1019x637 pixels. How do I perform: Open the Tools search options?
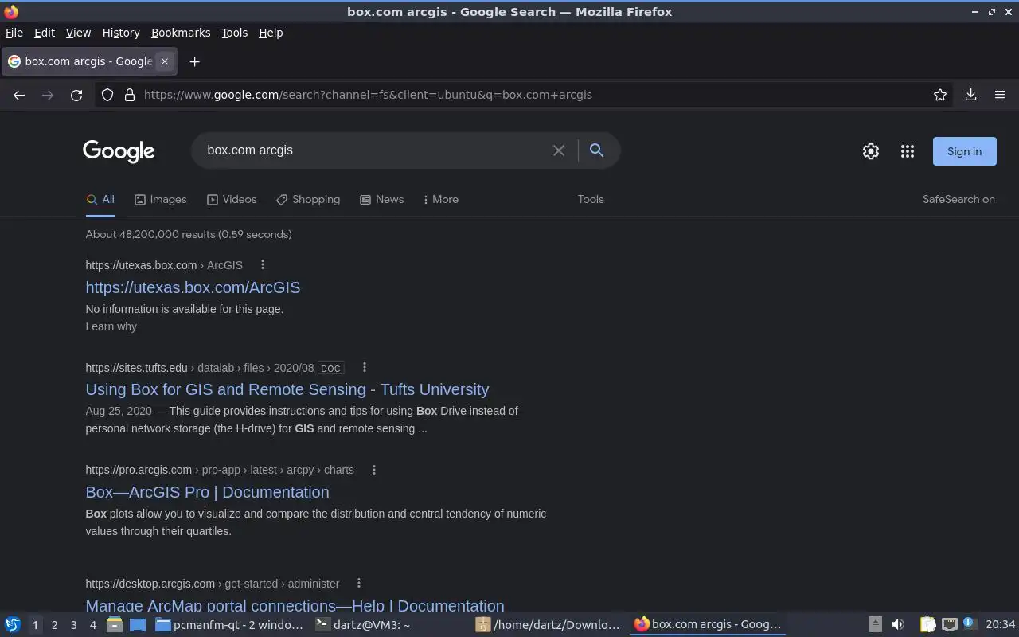tap(591, 200)
